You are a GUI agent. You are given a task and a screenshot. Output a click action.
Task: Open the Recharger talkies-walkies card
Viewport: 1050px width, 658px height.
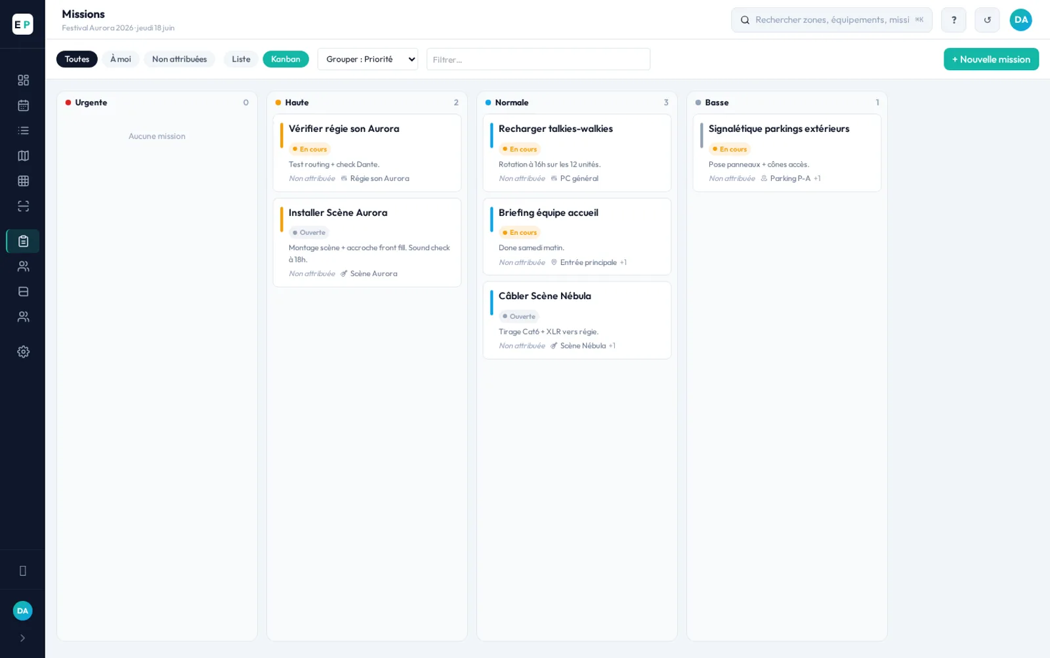pos(577,153)
